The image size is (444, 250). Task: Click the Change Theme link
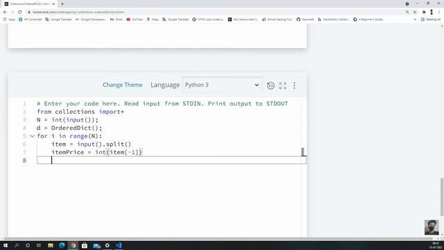(x=123, y=85)
